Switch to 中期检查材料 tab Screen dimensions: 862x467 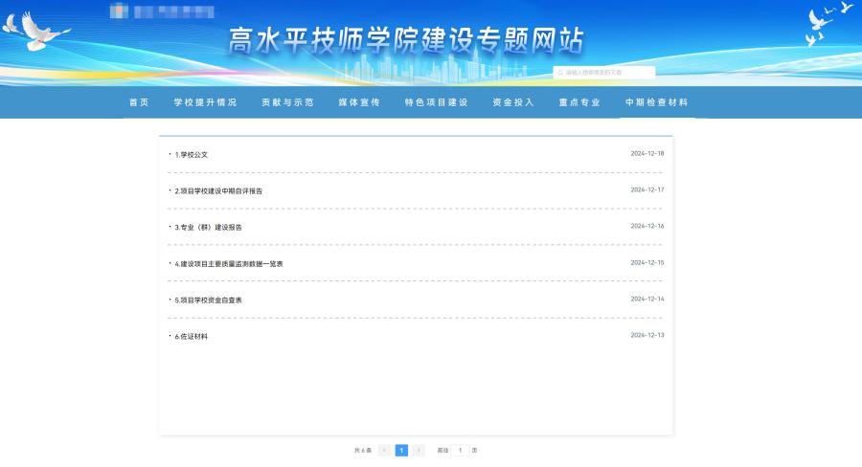656,102
